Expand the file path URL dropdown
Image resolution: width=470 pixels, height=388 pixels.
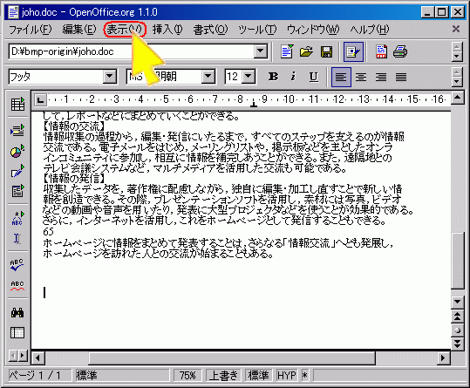coord(261,51)
